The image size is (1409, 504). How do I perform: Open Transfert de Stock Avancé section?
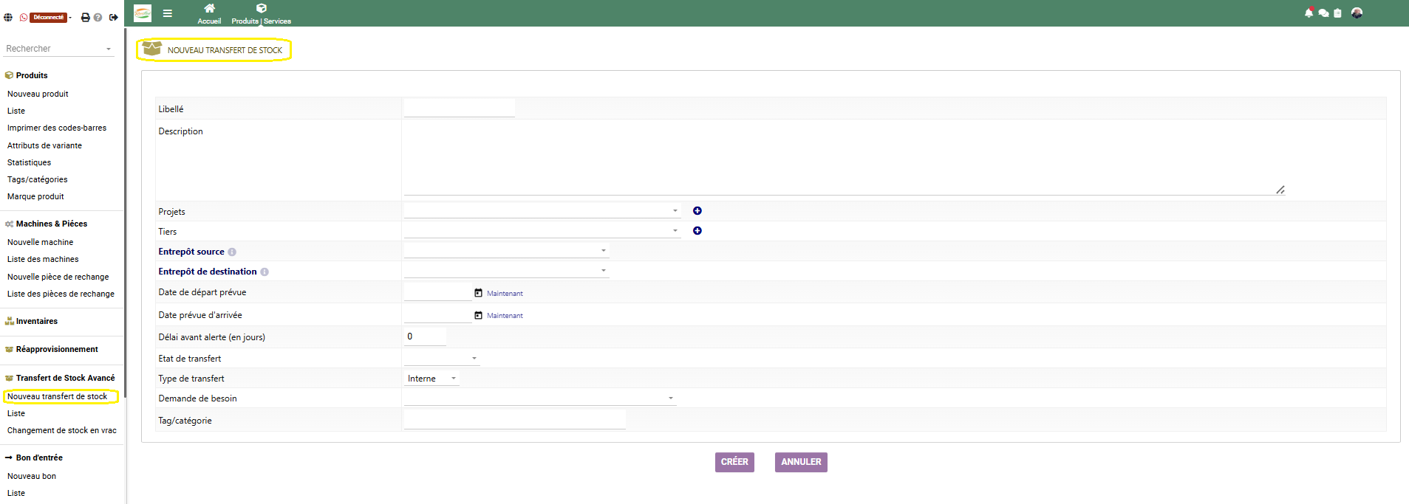65,378
